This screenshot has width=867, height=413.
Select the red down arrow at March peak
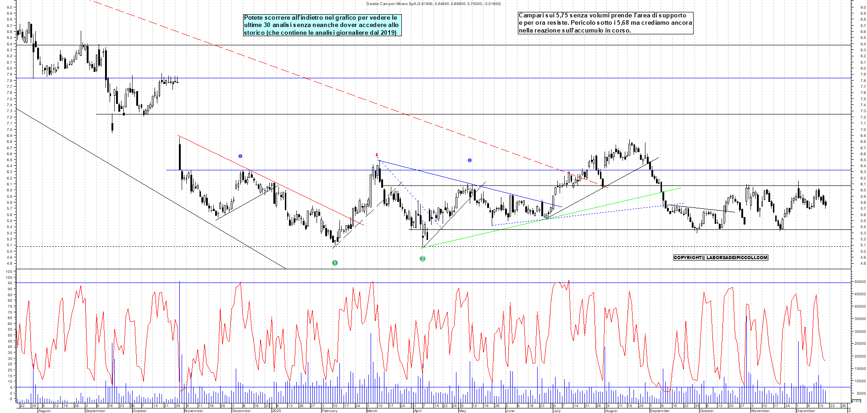[x=377, y=155]
